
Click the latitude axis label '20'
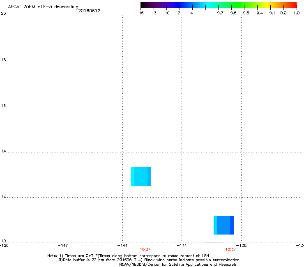3,14
